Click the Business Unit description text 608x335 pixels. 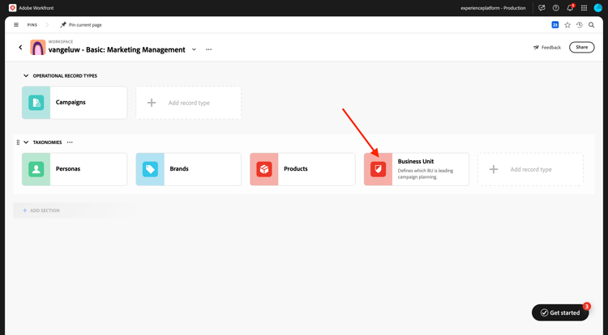[x=426, y=174]
